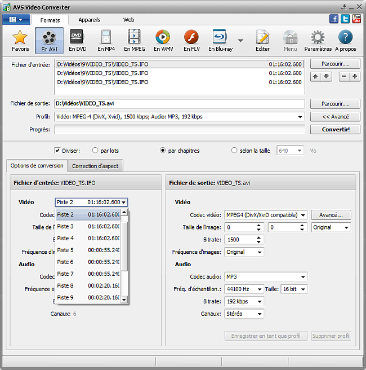Image resolution: width=366 pixels, height=370 pixels.
Task: Move input file up with arrow button
Action: pyautogui.click(x=315, y=77)
